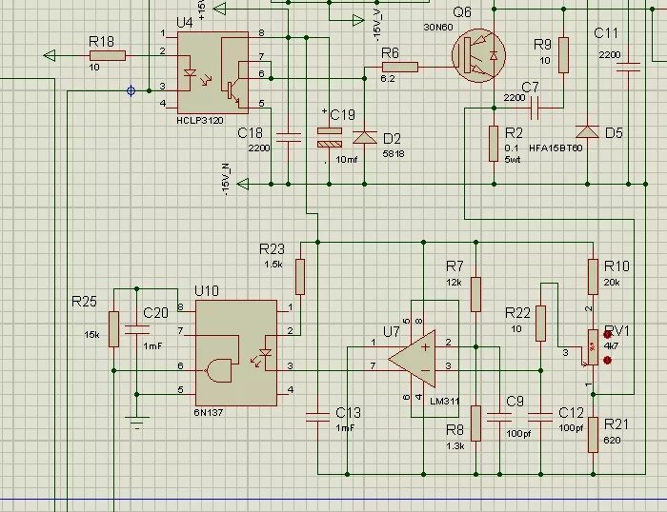Click the upper red dot on RV1

[608, 335]
